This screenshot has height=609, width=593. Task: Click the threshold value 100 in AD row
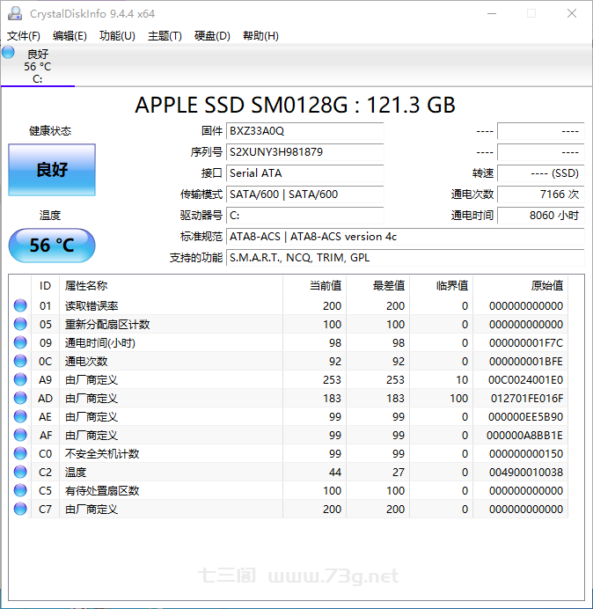pos(458,398)
